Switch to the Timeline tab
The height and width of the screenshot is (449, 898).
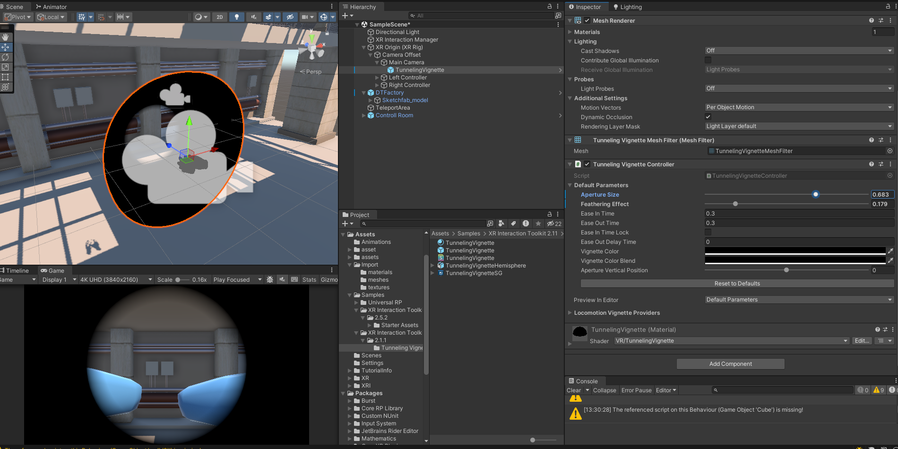click(x=14, y=270)
